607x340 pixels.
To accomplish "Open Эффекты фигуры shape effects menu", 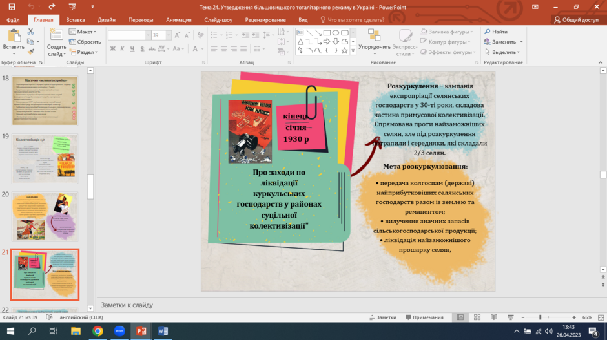I will click(x=448, y=52).
